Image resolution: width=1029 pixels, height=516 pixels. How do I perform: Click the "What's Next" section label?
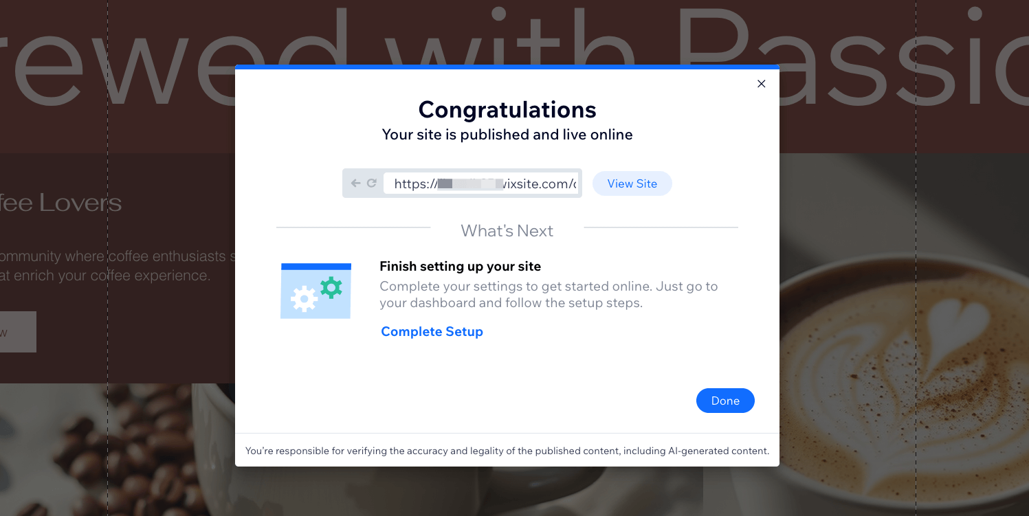point(507,231)
